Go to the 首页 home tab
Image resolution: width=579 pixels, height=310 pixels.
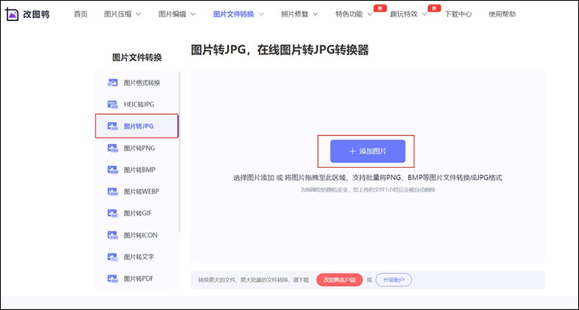coord(80,14)
